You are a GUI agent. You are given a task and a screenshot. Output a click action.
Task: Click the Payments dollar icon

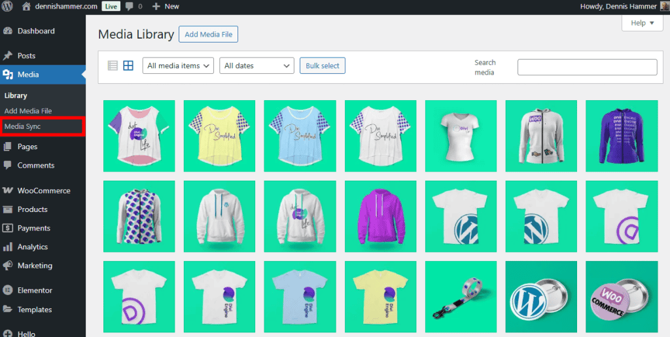tap(7, 228)
